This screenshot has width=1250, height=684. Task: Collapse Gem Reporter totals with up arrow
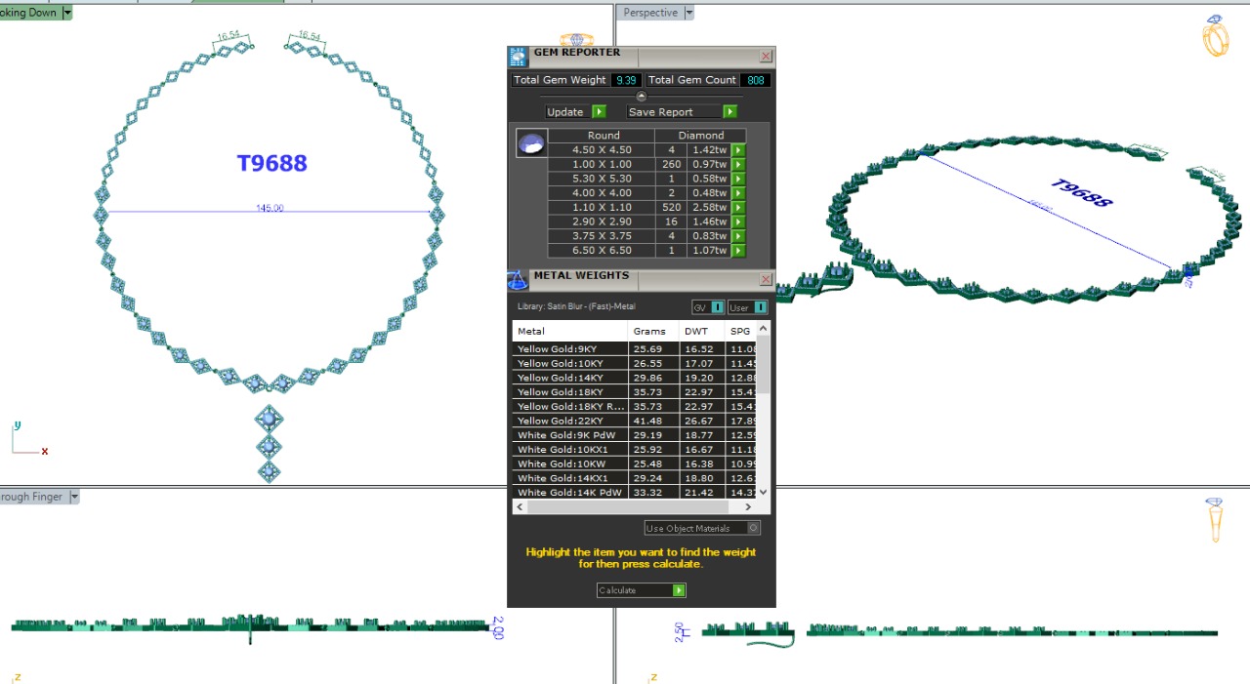tap(642, 96)
